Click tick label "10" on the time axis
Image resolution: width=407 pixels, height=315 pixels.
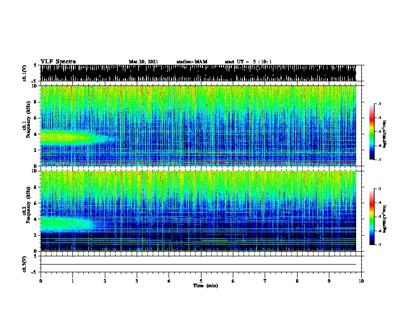361,281
